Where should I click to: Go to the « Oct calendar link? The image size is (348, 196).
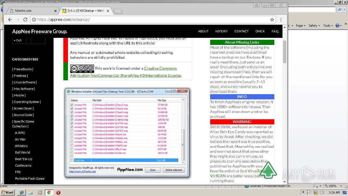pyautogui.click(x=18, y=40)
